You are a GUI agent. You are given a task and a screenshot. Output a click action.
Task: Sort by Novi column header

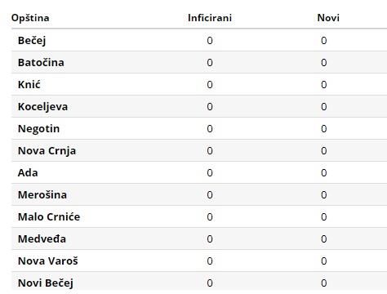tap(328, 18)
